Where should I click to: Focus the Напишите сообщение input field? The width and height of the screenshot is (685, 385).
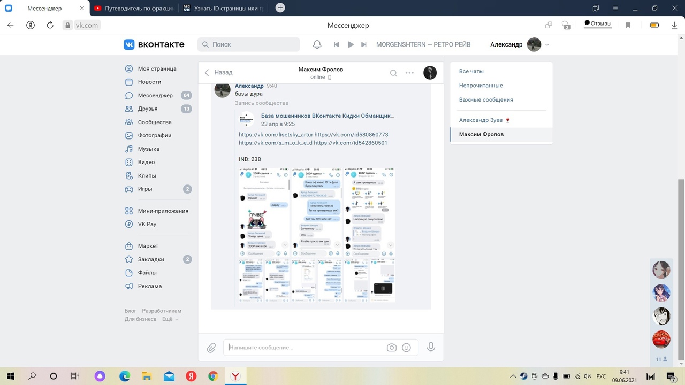click(x=305, y=348)
